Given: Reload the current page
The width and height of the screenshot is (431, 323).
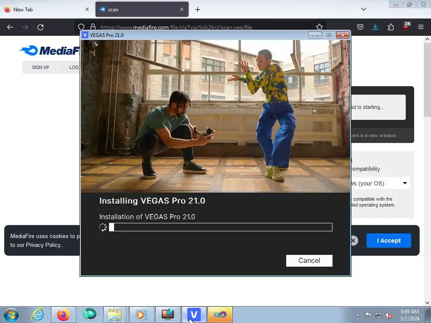Looking at the screenshot, I should pos(40,27).
